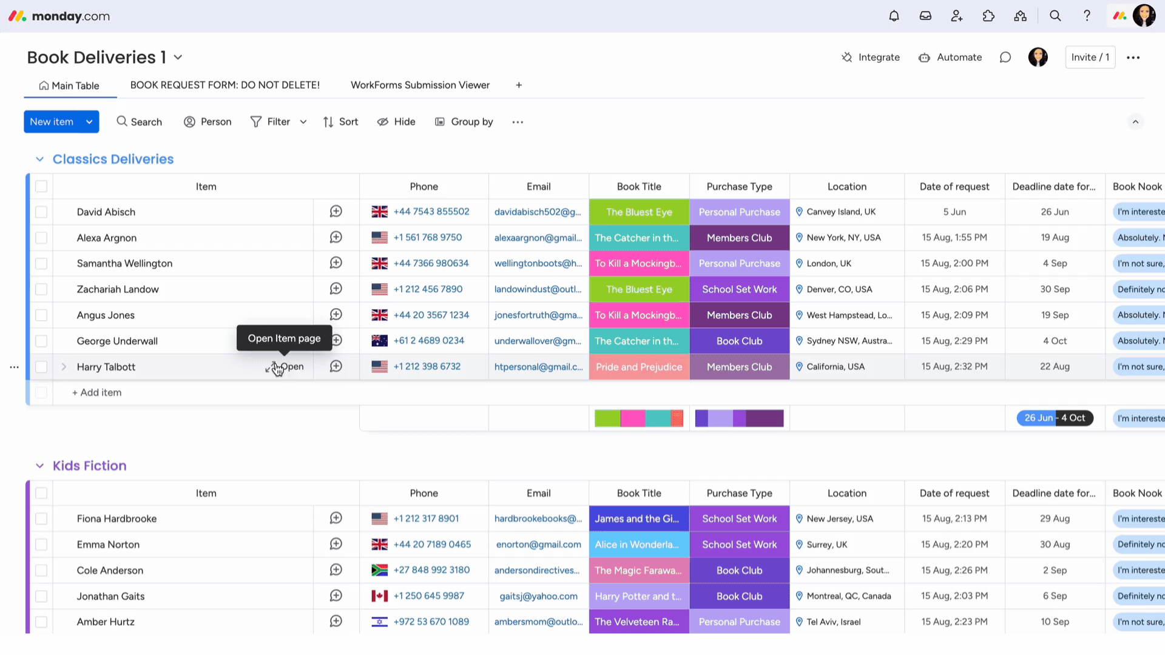Switch to the Main Table tab
1165x655 pixels.
pyautogui.click(x=69, y=86)
